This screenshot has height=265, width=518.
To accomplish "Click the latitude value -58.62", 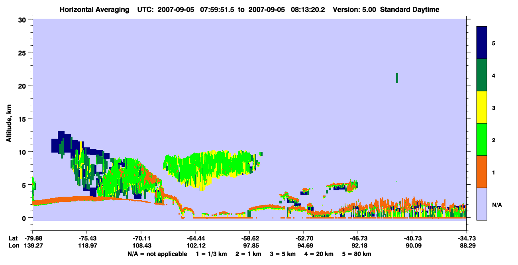I will pyautogui.click(x=249, y=238).
